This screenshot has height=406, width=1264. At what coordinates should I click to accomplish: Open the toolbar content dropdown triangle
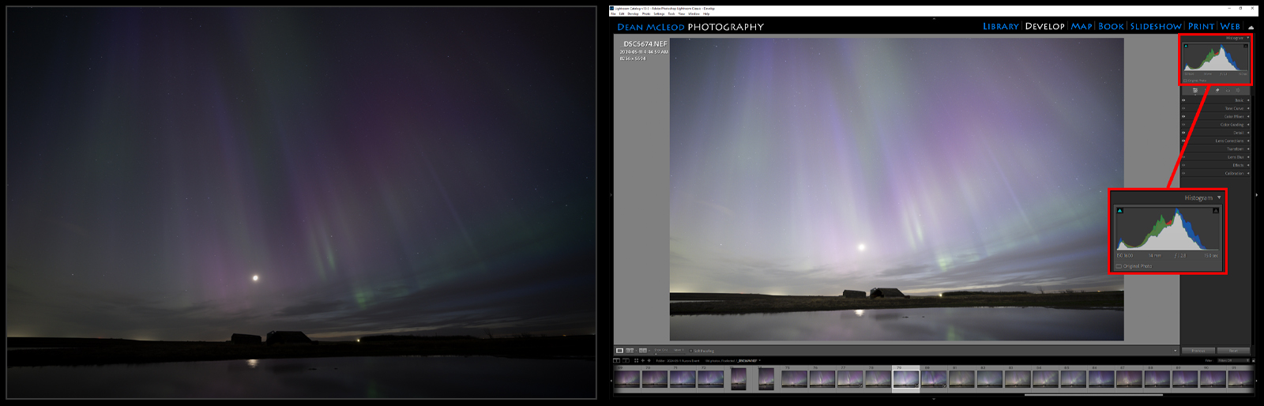pyautogui.click(x=1176, y=351)
